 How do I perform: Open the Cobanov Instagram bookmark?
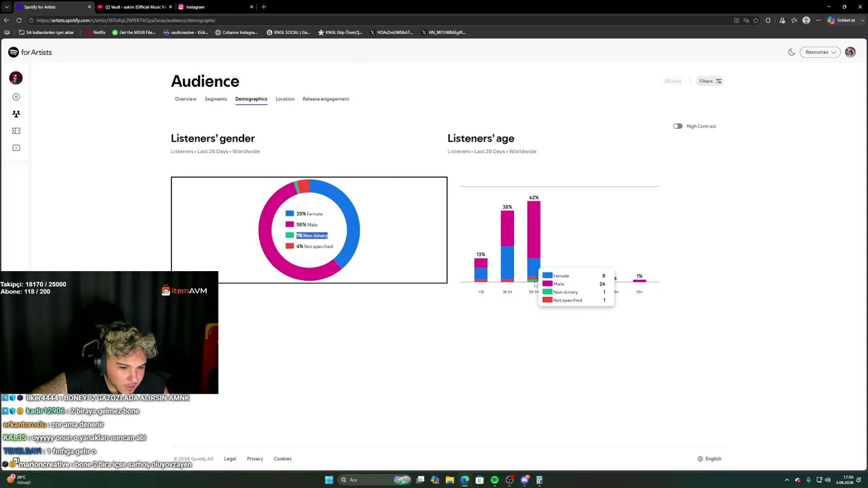tap(236, 33)
